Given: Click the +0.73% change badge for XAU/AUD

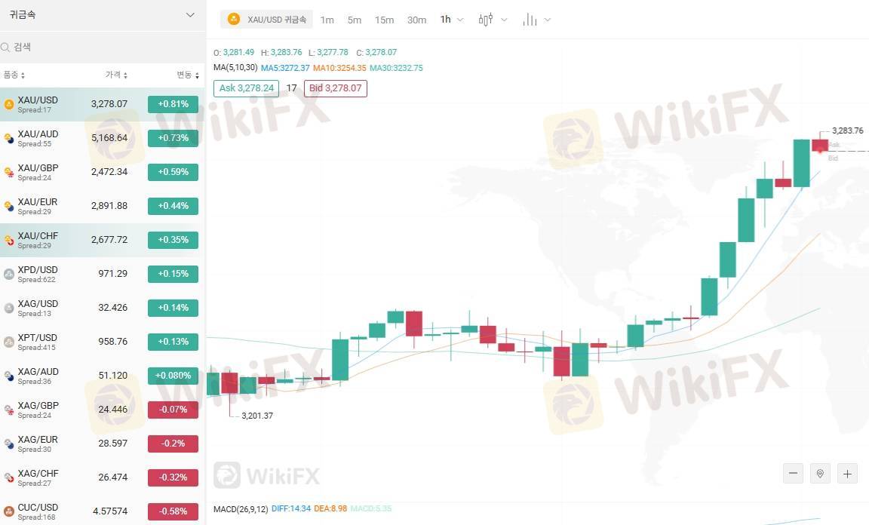Looking at the screenshot, I should click(173, 138).
